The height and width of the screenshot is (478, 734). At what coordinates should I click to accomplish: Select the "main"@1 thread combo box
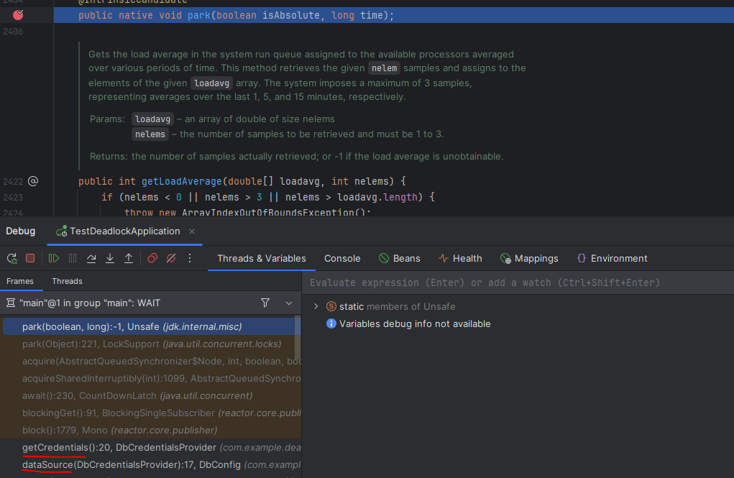coord(151,303)
